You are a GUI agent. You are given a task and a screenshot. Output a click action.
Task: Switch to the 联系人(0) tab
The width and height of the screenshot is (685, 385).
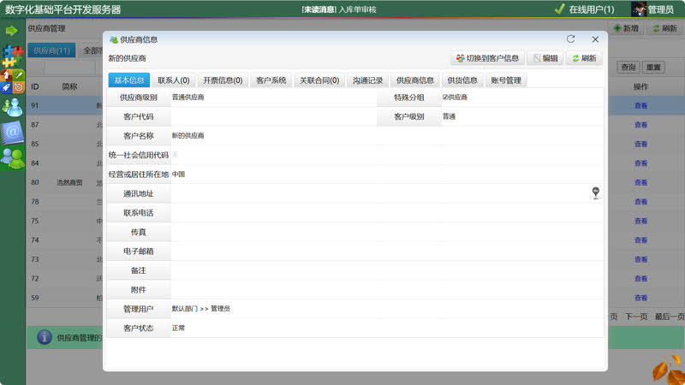(174, 80)
